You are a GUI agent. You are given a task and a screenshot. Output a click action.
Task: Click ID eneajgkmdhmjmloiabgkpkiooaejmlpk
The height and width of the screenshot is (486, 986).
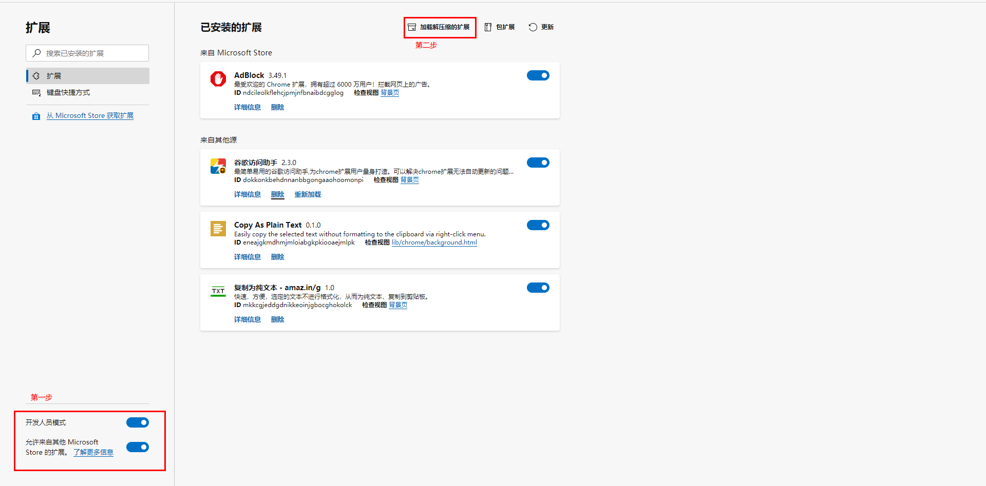tap(295, 242)
